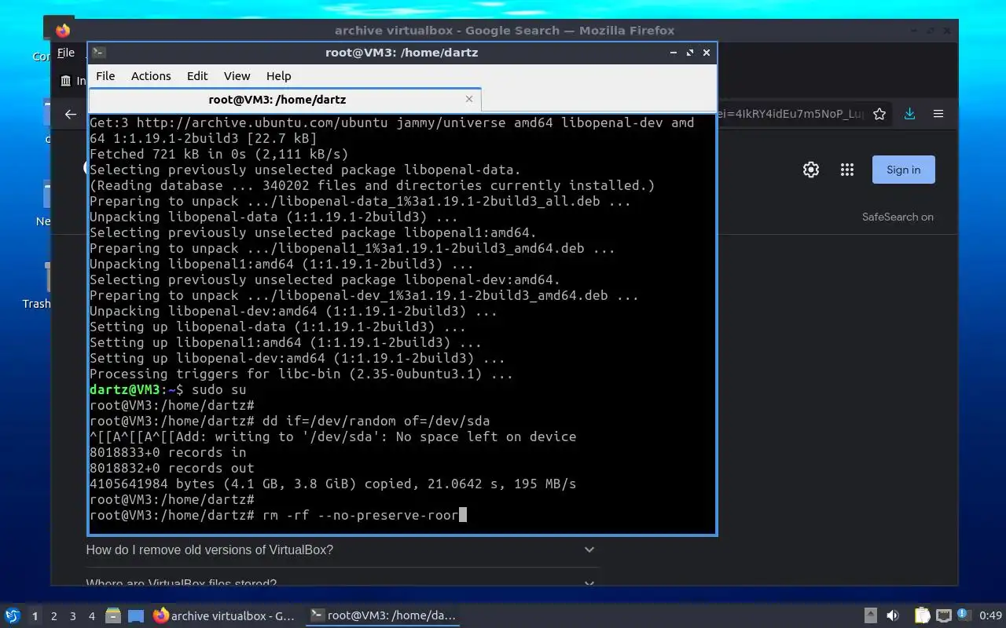The image size is (1006, 628).
Task: Click the terminal icon in terminal title bar
Action: point(98,53)
